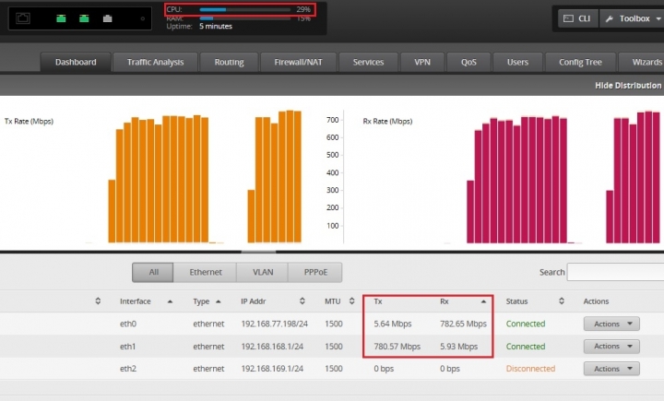This screenshot has width=664, height=401.
Task: Click the Disconnected status of eth2
Action: [x=530, y=369]
